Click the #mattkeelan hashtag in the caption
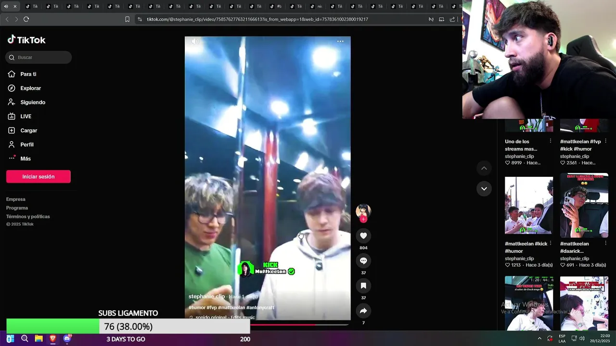 (231, 308)
